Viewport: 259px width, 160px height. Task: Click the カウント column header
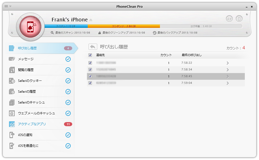pos(166,55)
